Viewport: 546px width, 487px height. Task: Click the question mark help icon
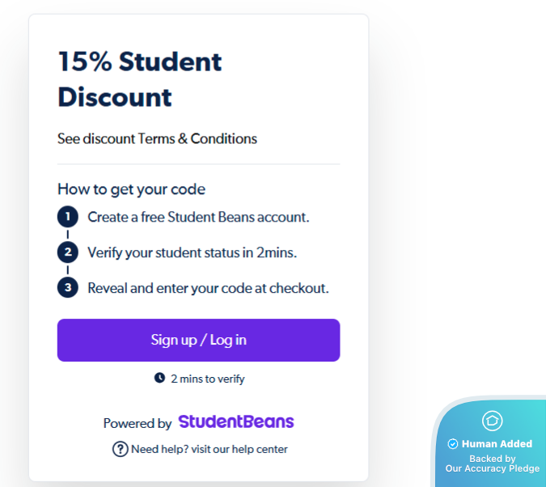tap(120, 449)
